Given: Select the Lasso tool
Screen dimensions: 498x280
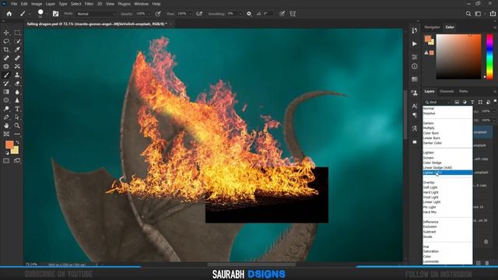Looking at the screenshot, I should (x=6, y=41).
